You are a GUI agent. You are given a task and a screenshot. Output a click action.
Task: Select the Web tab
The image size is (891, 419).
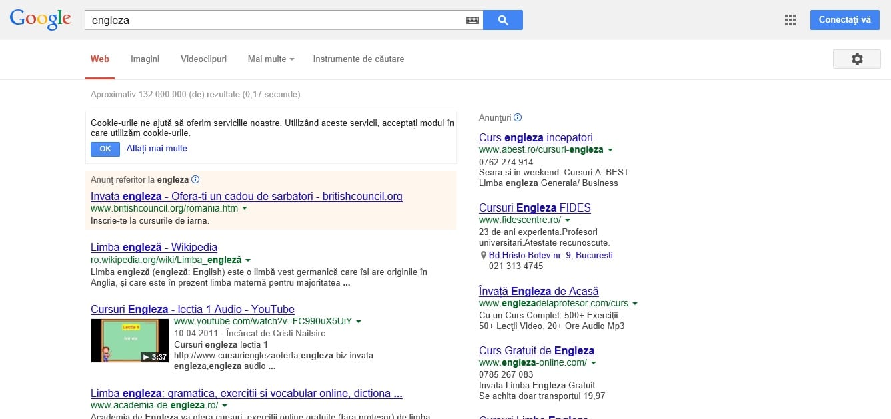tap(100, 59)
